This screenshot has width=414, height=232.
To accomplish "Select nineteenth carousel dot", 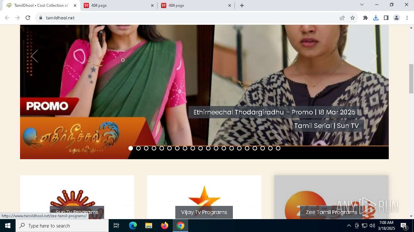I will [x=270, y=148].
